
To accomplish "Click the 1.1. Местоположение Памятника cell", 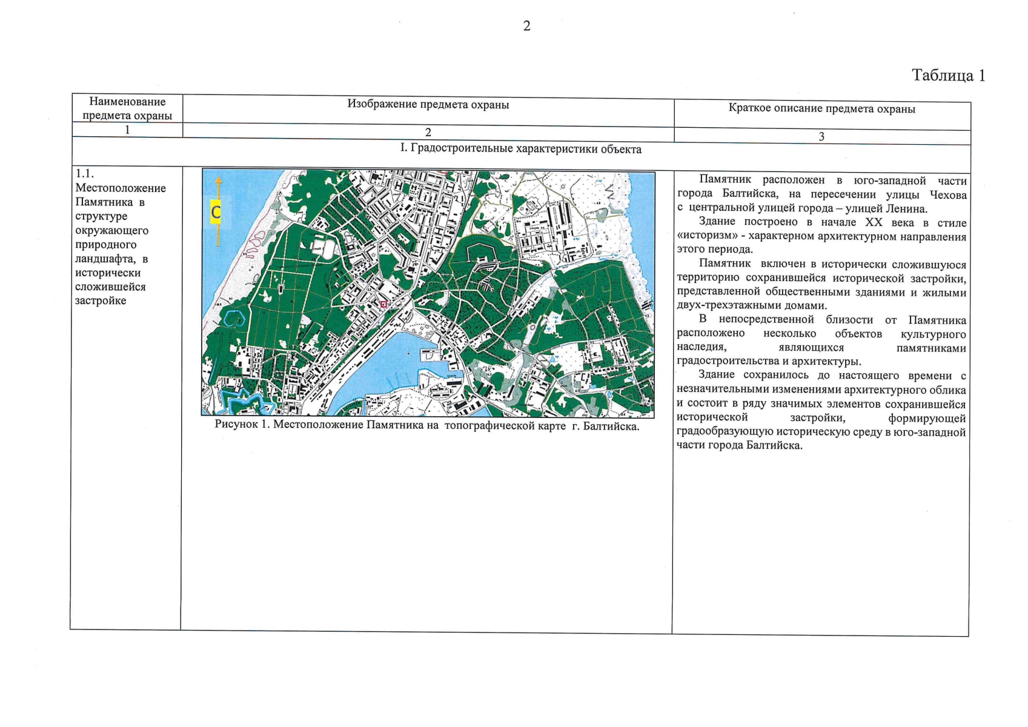I will click(x=121, y=237).
